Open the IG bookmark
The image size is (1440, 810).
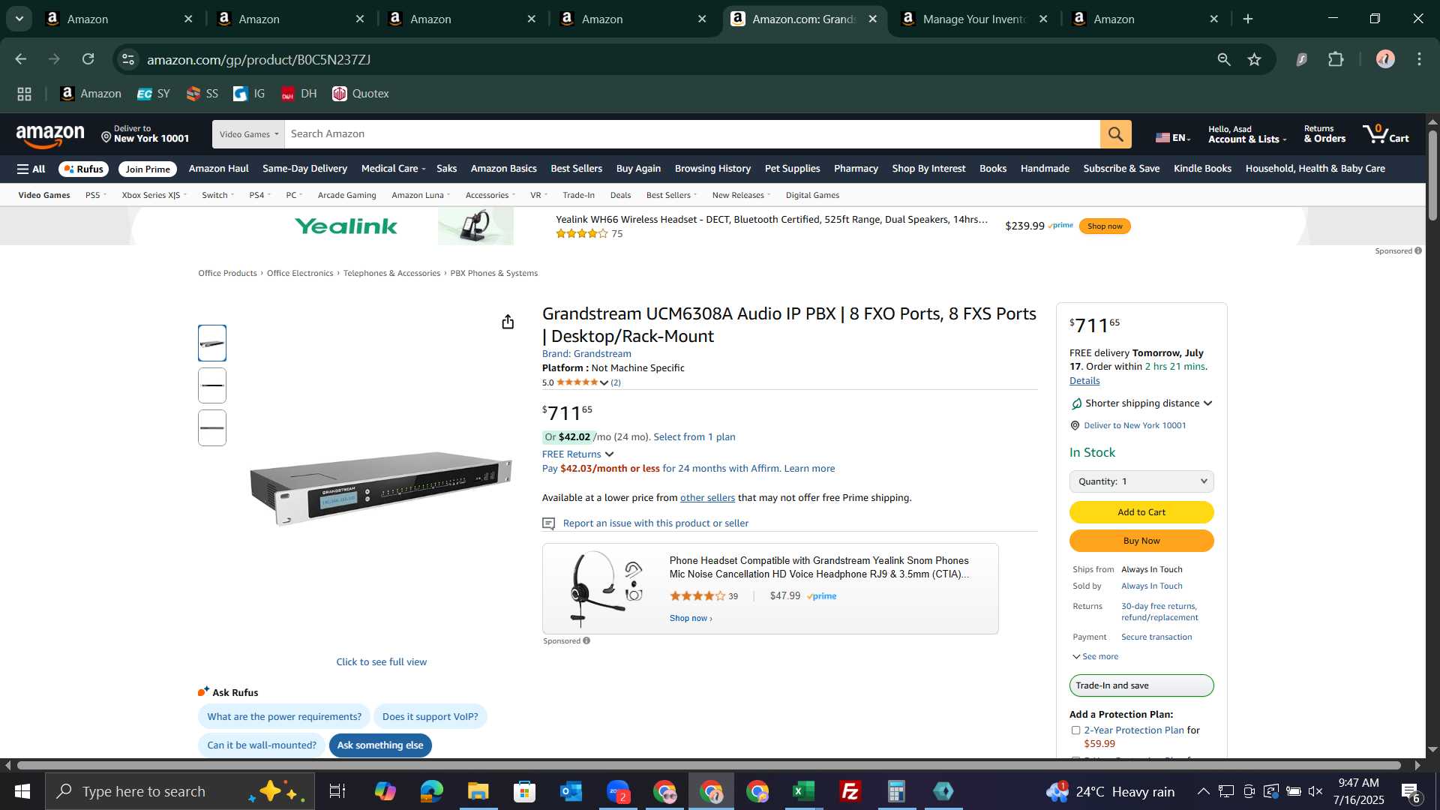click(x=249, y=94)
